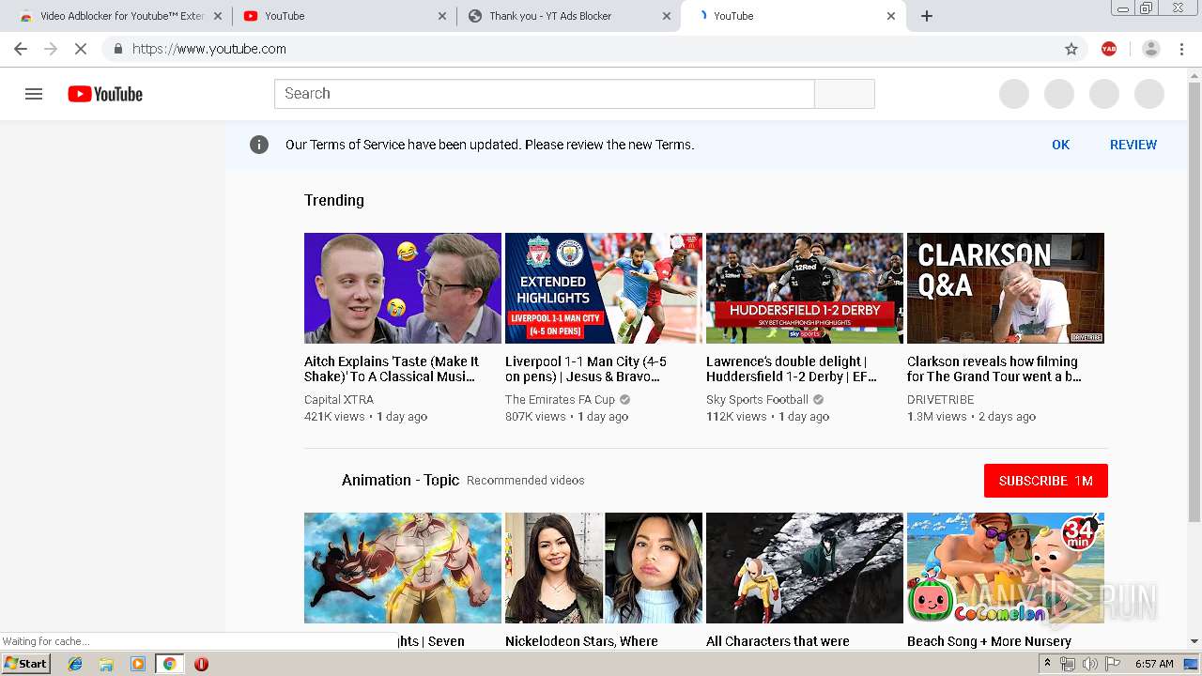Close the Video Adblocker for Youtube tab
The width and height of the screenshot is (1202, 676).
tap(218, 16)
